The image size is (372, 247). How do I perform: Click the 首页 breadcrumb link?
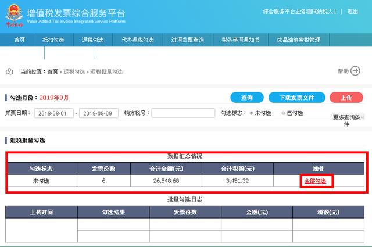[x=53, y=71]
